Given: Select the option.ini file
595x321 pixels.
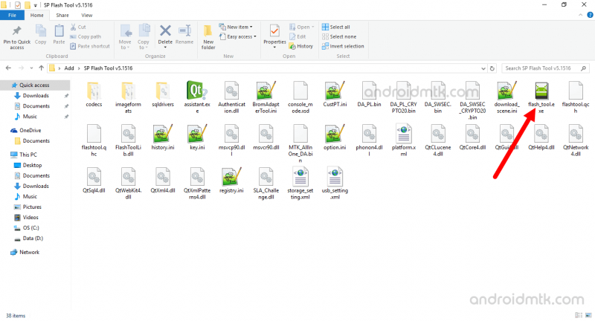Looking at the screenshot, I should click(x=335, y=137).
